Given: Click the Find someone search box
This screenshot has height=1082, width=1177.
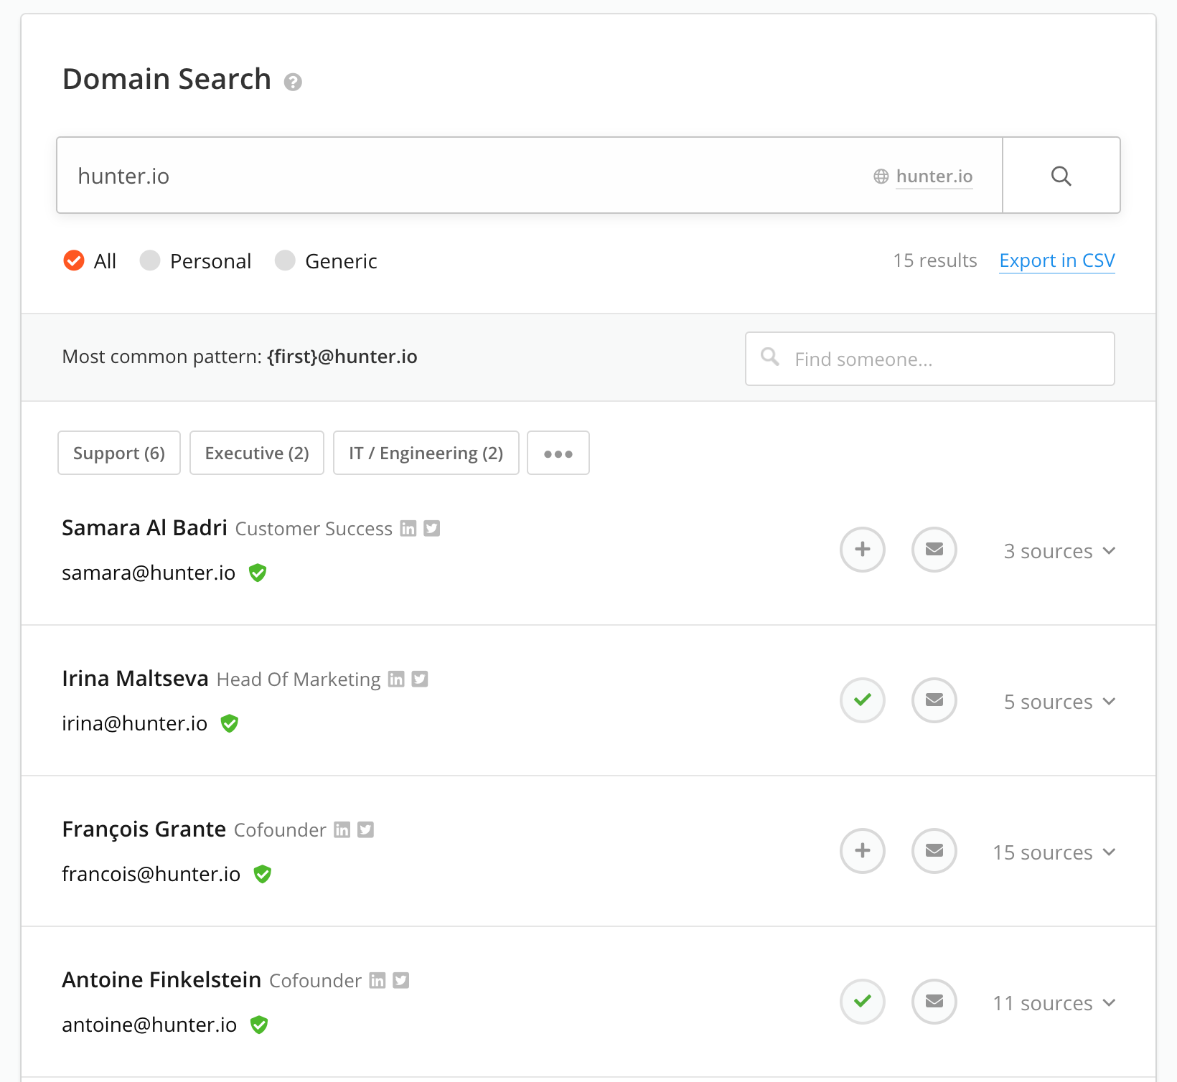Looking at the screenshot, I should [930, 359].
